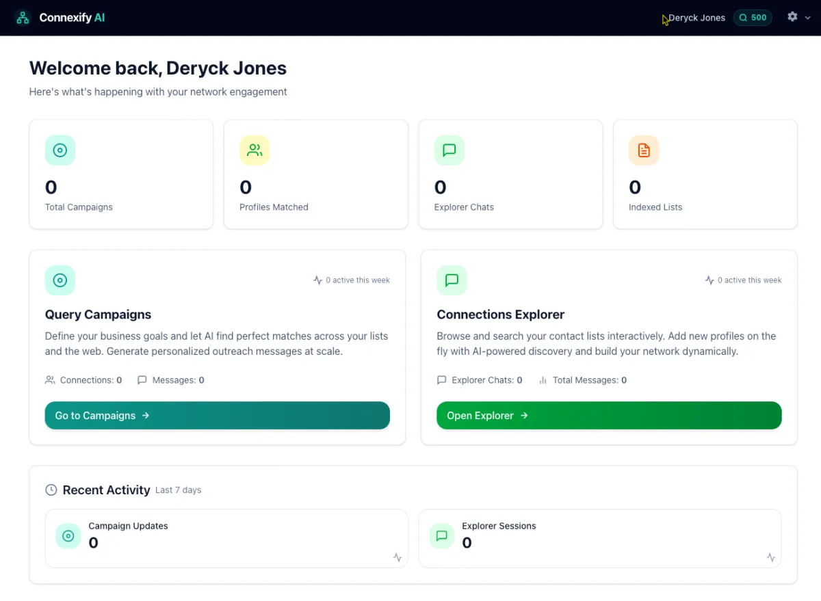Screen dimensions: 821x601
Task: Click the target icon in the Query Campaigns panel
Action: tap(60, 280)
